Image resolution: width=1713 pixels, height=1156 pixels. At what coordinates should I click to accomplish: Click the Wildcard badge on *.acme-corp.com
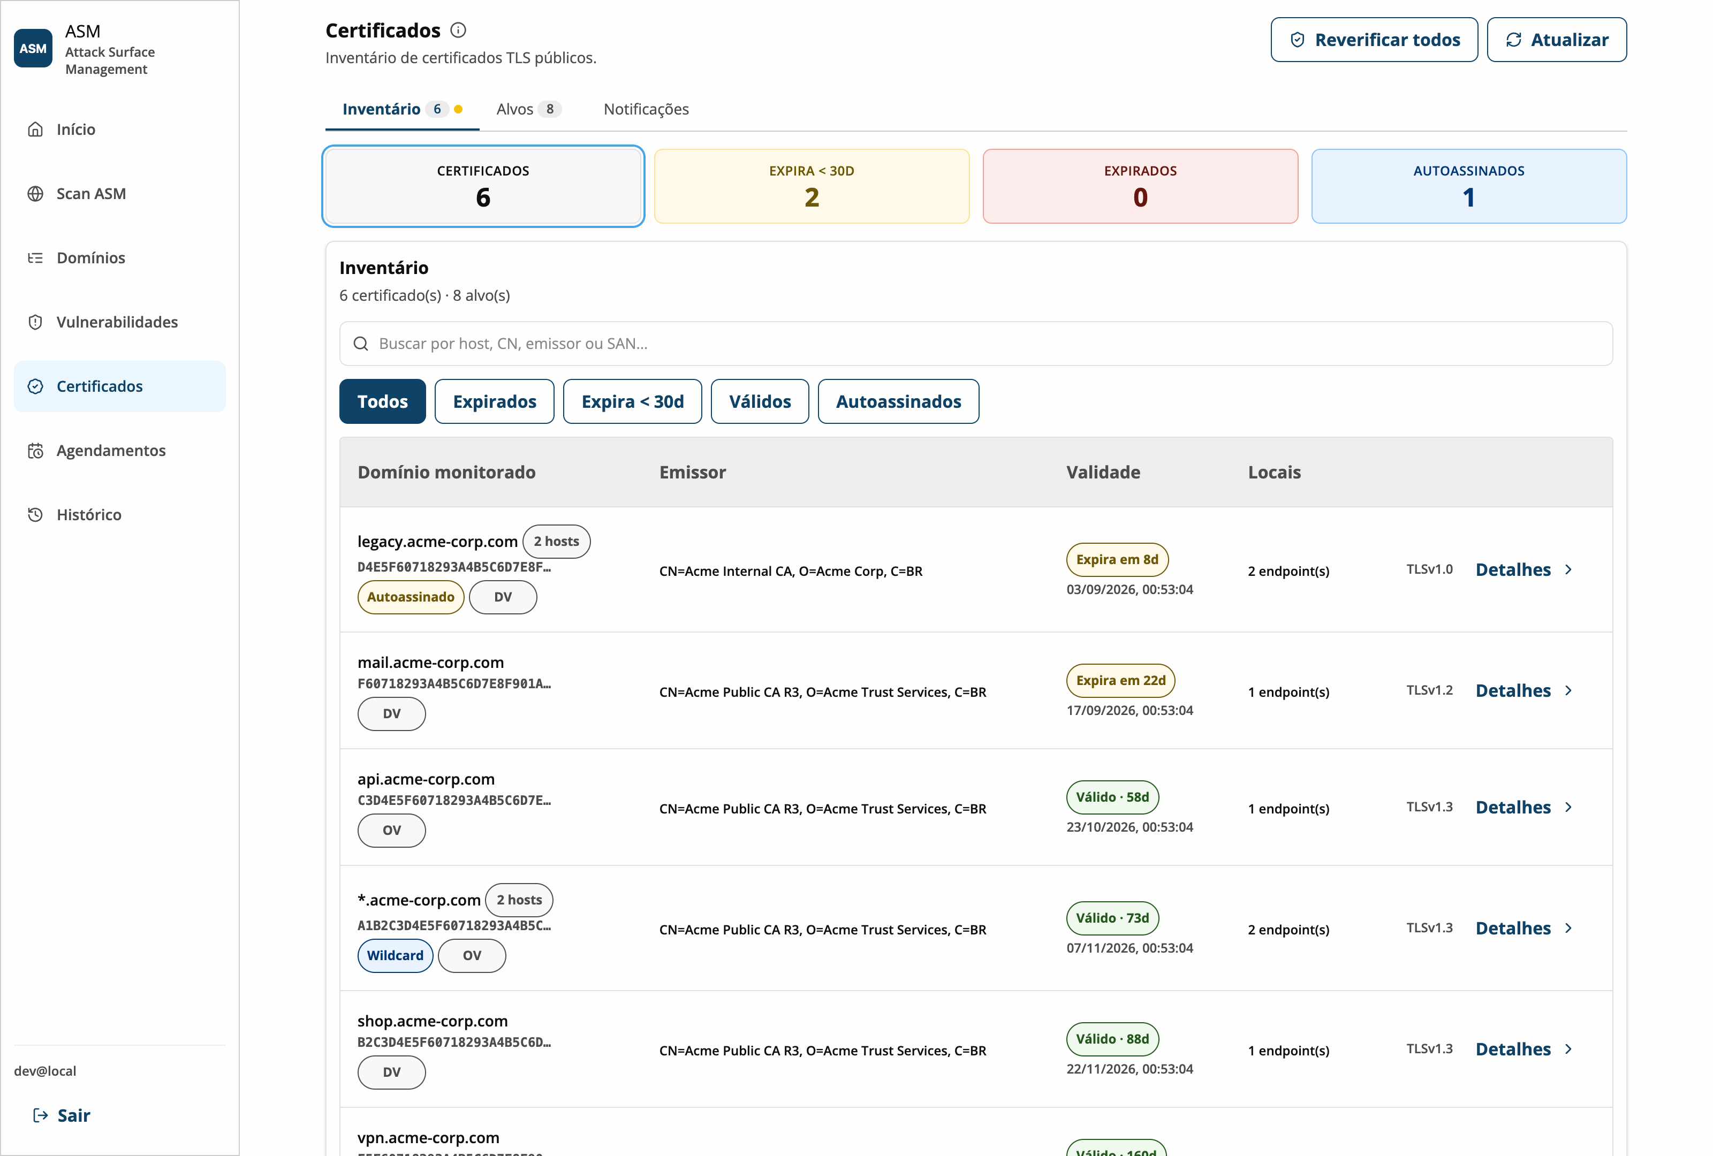point(395,956)
